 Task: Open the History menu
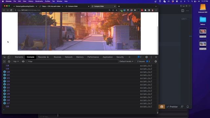[x=31, y=1]
